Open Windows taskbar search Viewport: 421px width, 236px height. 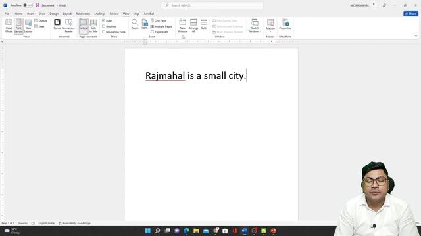tap(158, 231)
